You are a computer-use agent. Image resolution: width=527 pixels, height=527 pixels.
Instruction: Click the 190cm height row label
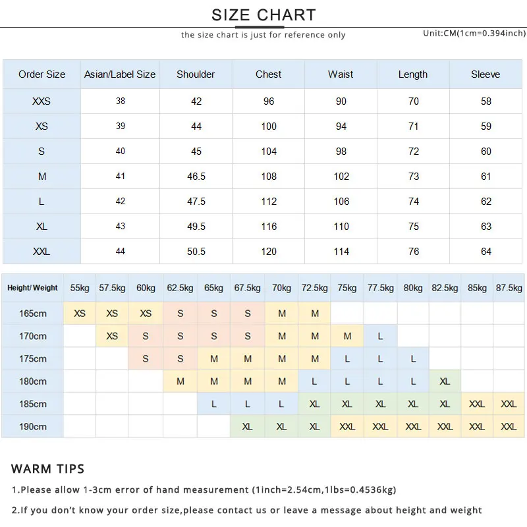click(32, 426)
